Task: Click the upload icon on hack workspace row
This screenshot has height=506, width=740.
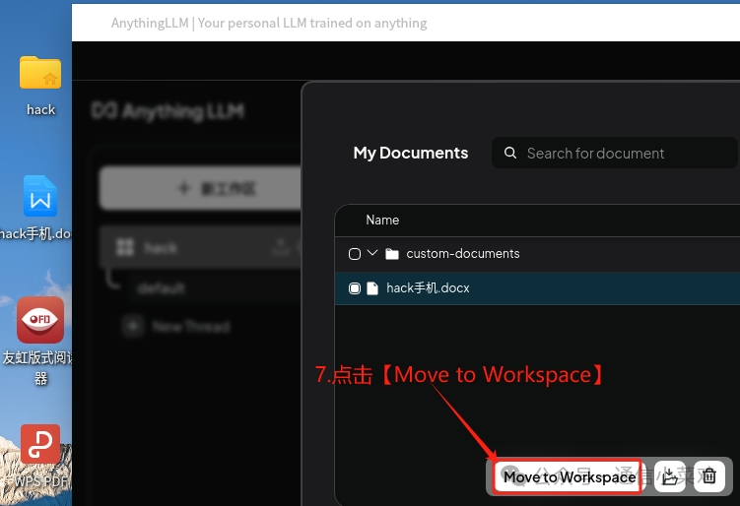Action: [281, 247]
